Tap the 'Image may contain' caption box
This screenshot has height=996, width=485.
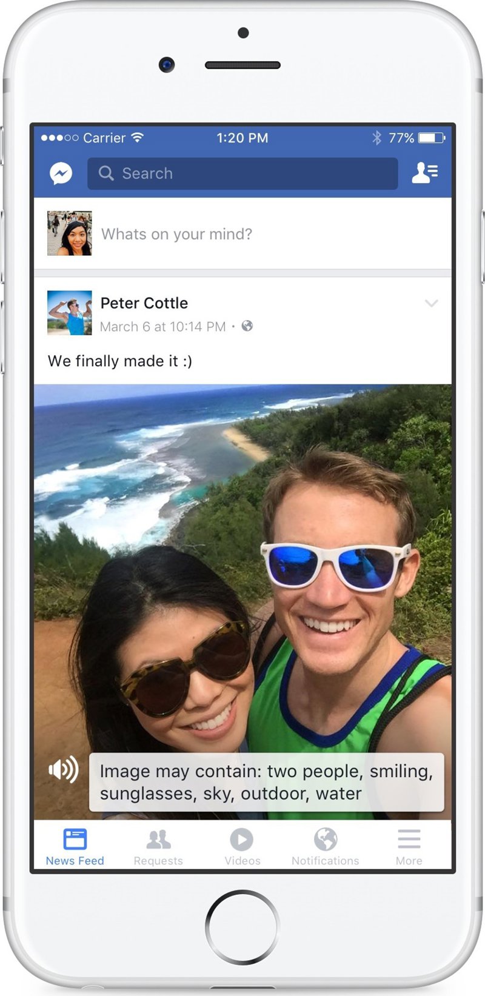[267, 782]
